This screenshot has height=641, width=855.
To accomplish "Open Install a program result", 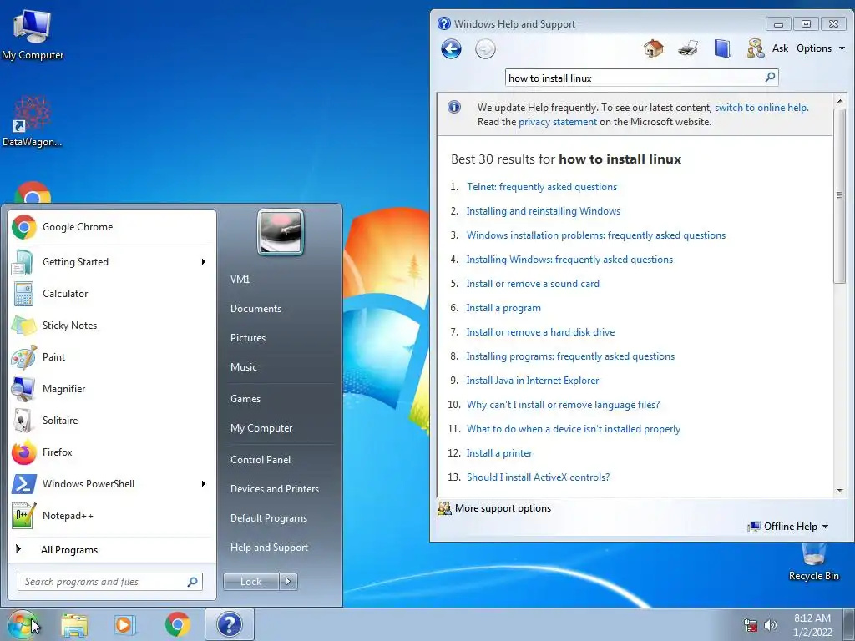I will tap(503, 308).
